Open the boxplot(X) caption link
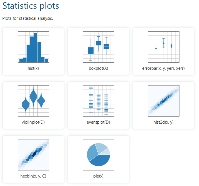The image size is (199, 186). tap(99, 68)
